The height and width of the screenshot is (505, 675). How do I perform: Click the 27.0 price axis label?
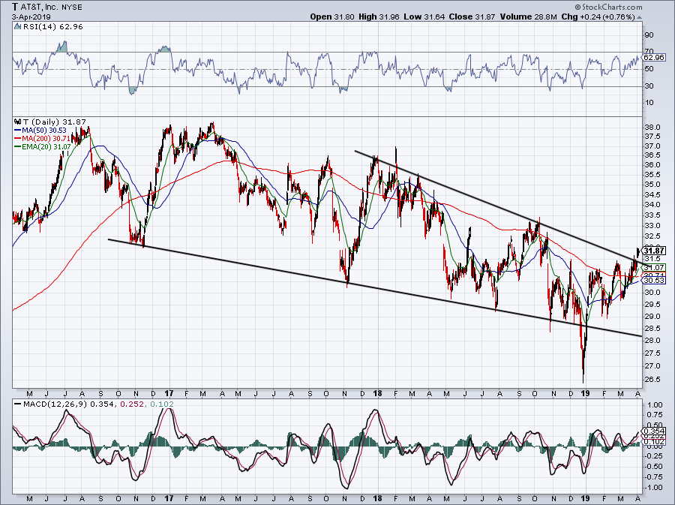point(652,366)
